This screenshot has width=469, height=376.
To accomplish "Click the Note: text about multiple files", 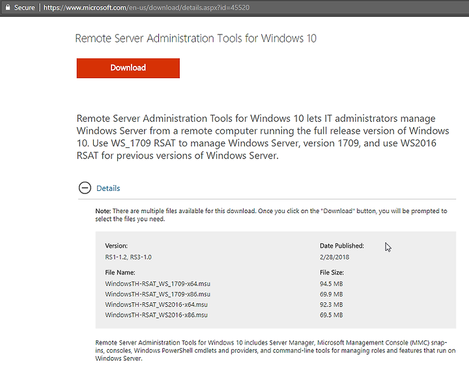I will point(271,215).
